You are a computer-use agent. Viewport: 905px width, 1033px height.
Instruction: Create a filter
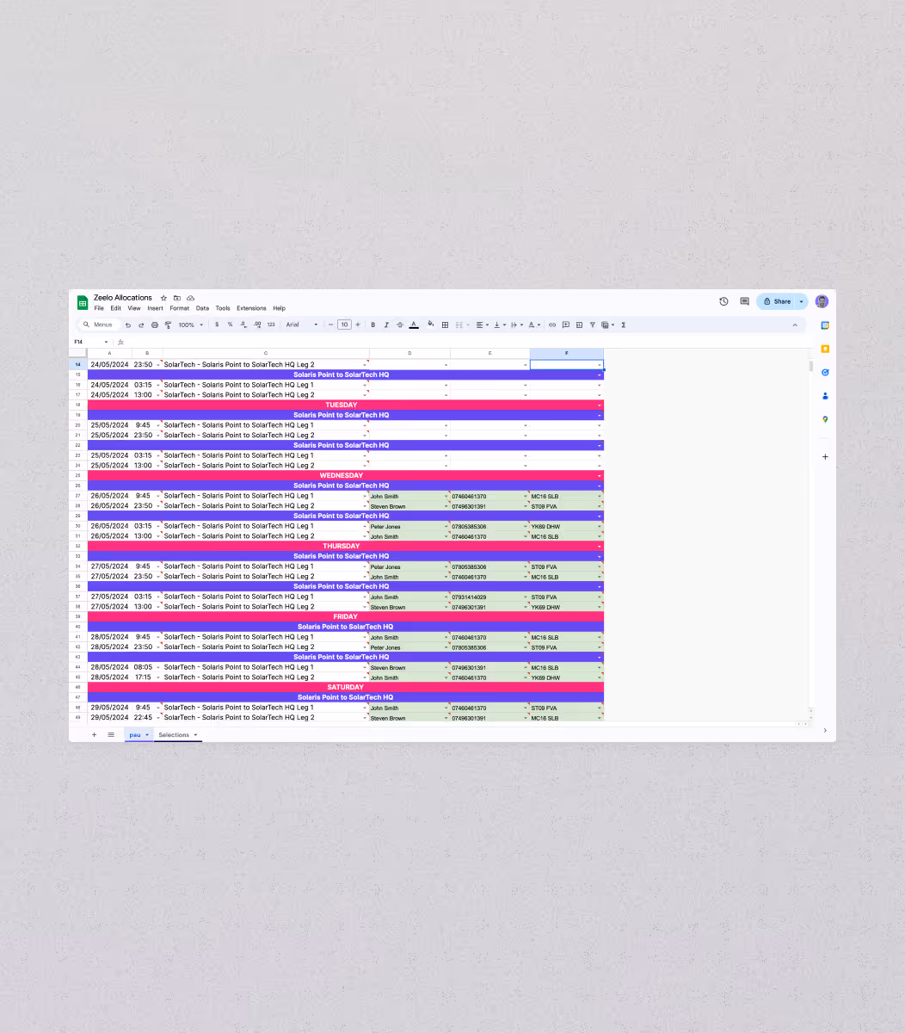593,325
